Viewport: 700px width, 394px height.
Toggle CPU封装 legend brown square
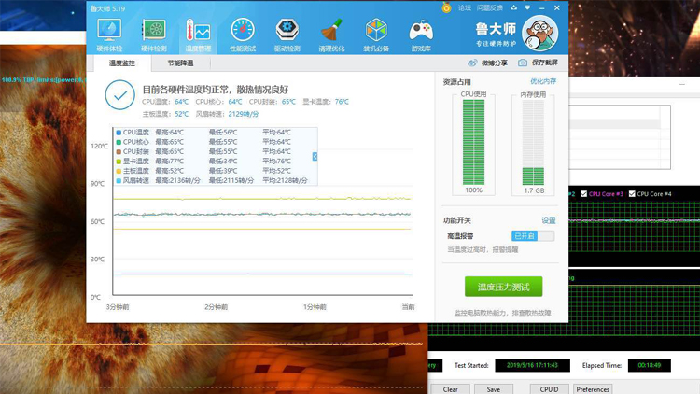point(119,152)
